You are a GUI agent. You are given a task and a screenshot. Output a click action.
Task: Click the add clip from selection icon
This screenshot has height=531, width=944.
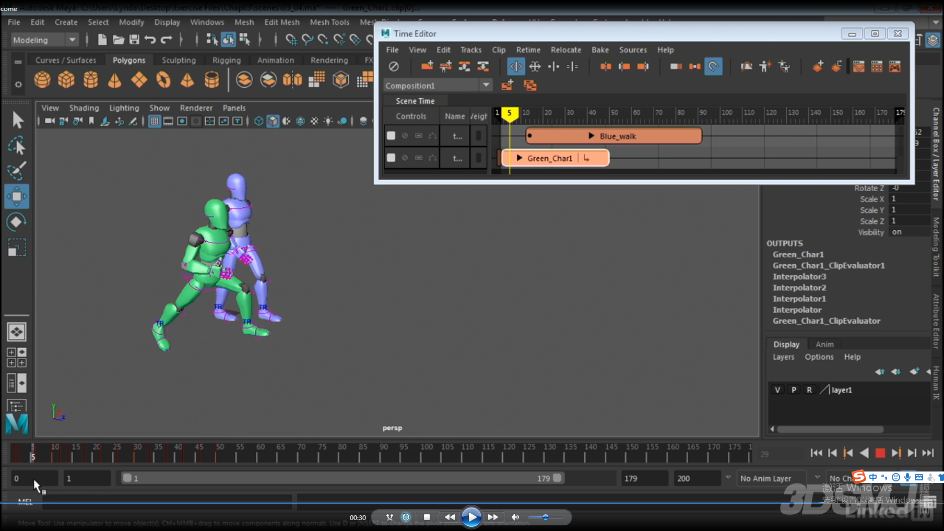(x=427, y=66)
